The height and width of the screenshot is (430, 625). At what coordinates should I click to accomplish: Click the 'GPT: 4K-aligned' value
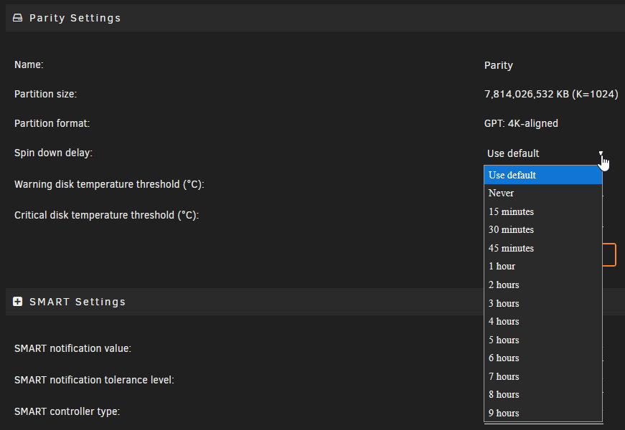point(521,123)
